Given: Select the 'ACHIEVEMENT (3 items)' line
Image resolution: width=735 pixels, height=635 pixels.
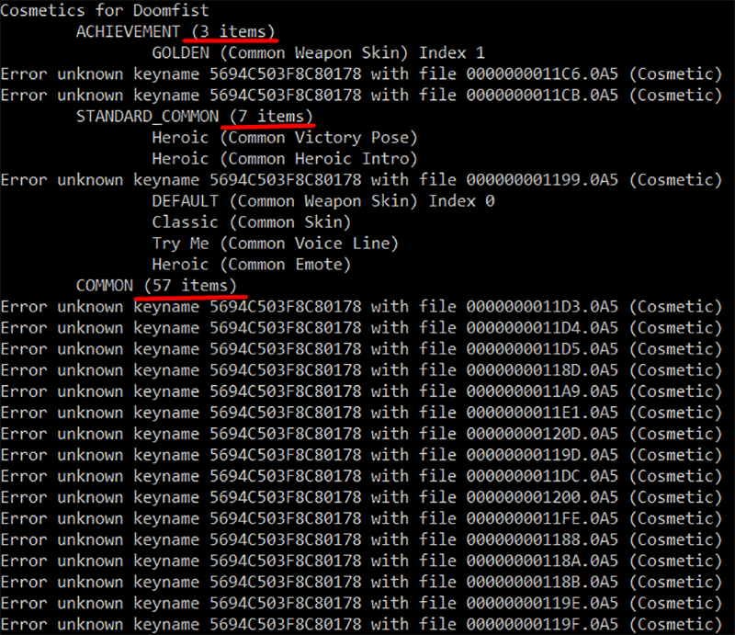Looking at the screenshot, I should tap(175, 31).
